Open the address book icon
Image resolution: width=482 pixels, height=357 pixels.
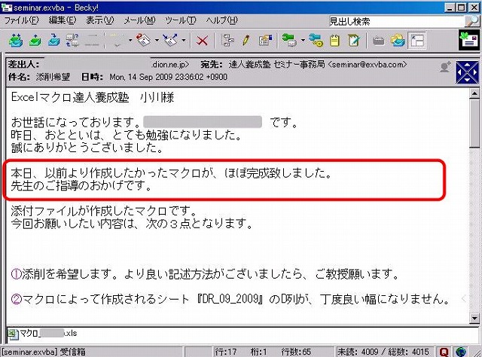[x=266, y=40]
